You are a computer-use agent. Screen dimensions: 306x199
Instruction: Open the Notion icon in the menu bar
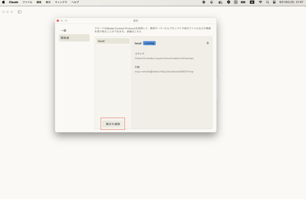[x=236, y=2]
